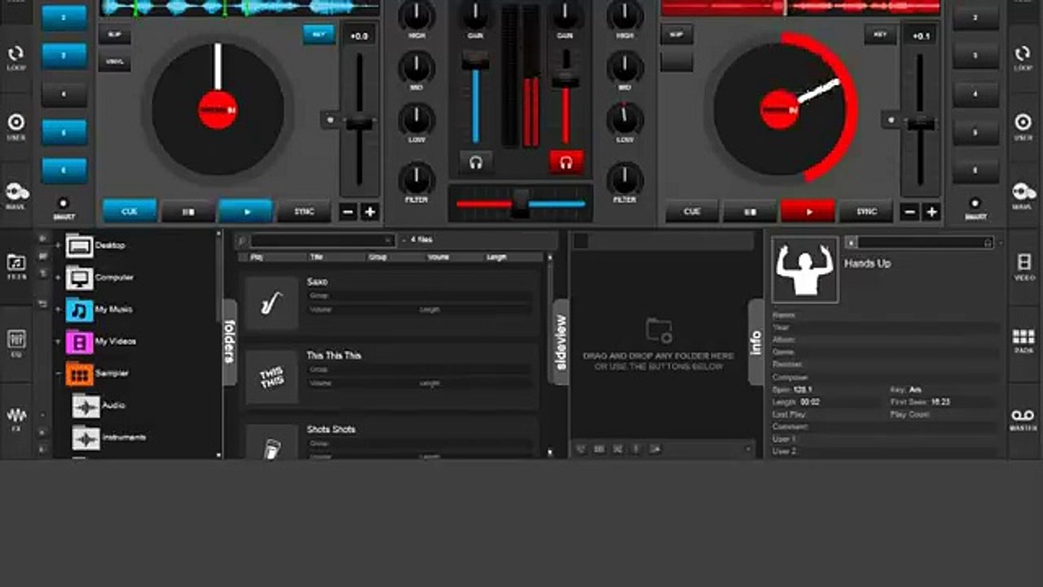Toggle KEY lock on right deck

[x=880, y=34]
